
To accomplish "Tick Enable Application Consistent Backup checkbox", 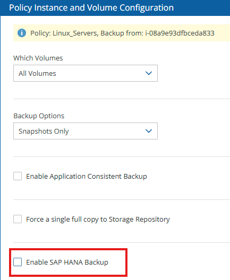I will pyautogui.click(x=18, y=176).
